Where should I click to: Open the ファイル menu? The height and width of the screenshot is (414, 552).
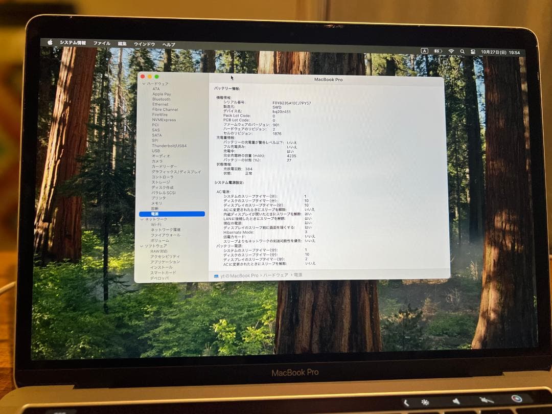pos(102,43)
